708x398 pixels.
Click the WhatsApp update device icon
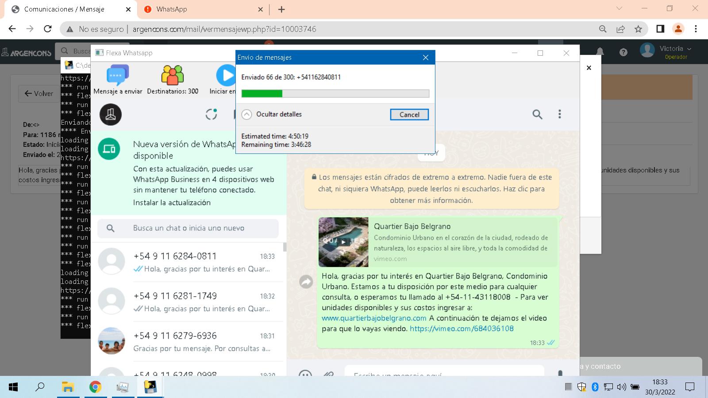(x=109, y=149)
